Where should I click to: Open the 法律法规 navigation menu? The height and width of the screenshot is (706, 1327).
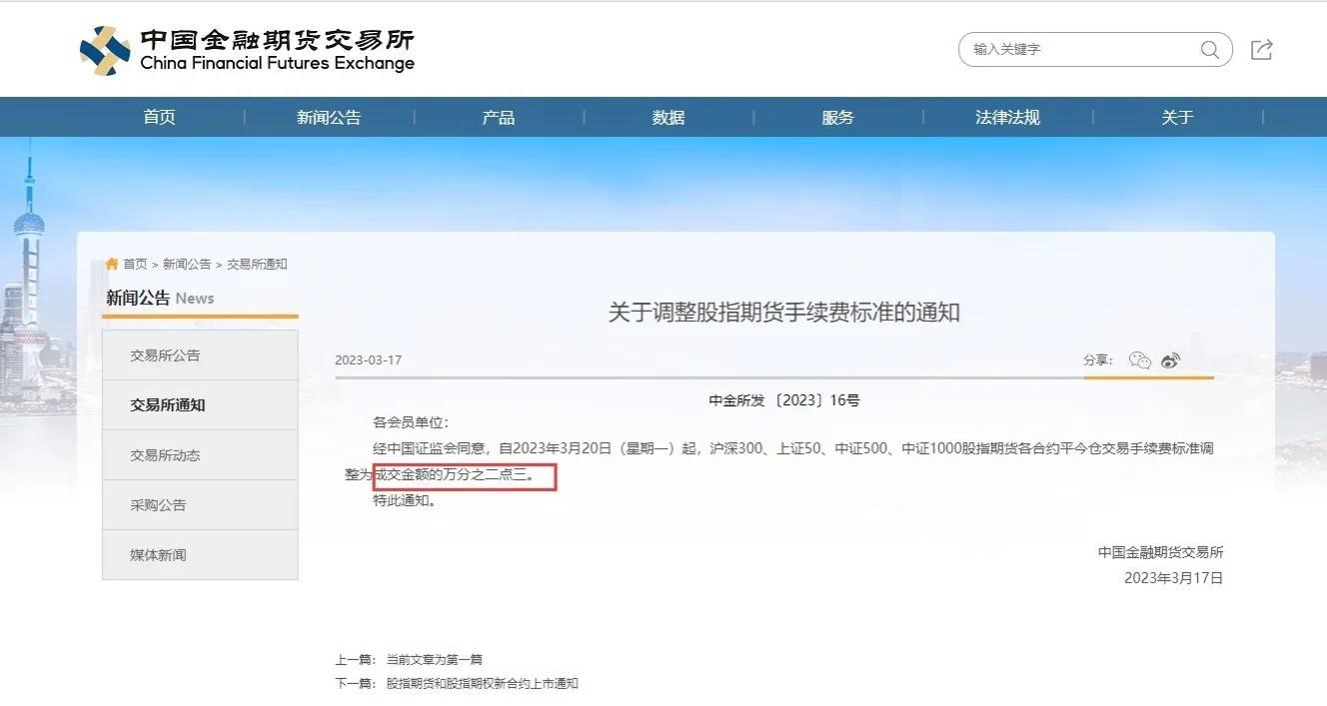(x=1007, y=117)
